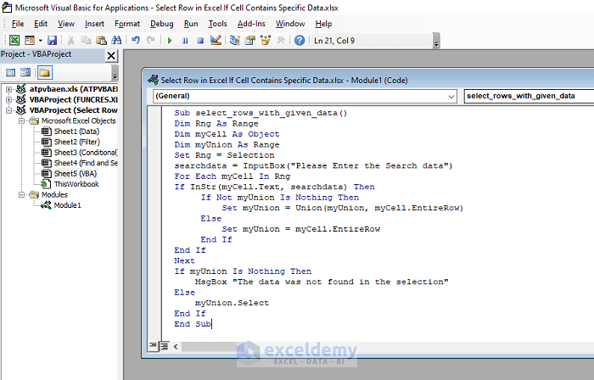Click the View Microsoft Excel icon
The image size is (594, 380).
(x=14, y=40)
